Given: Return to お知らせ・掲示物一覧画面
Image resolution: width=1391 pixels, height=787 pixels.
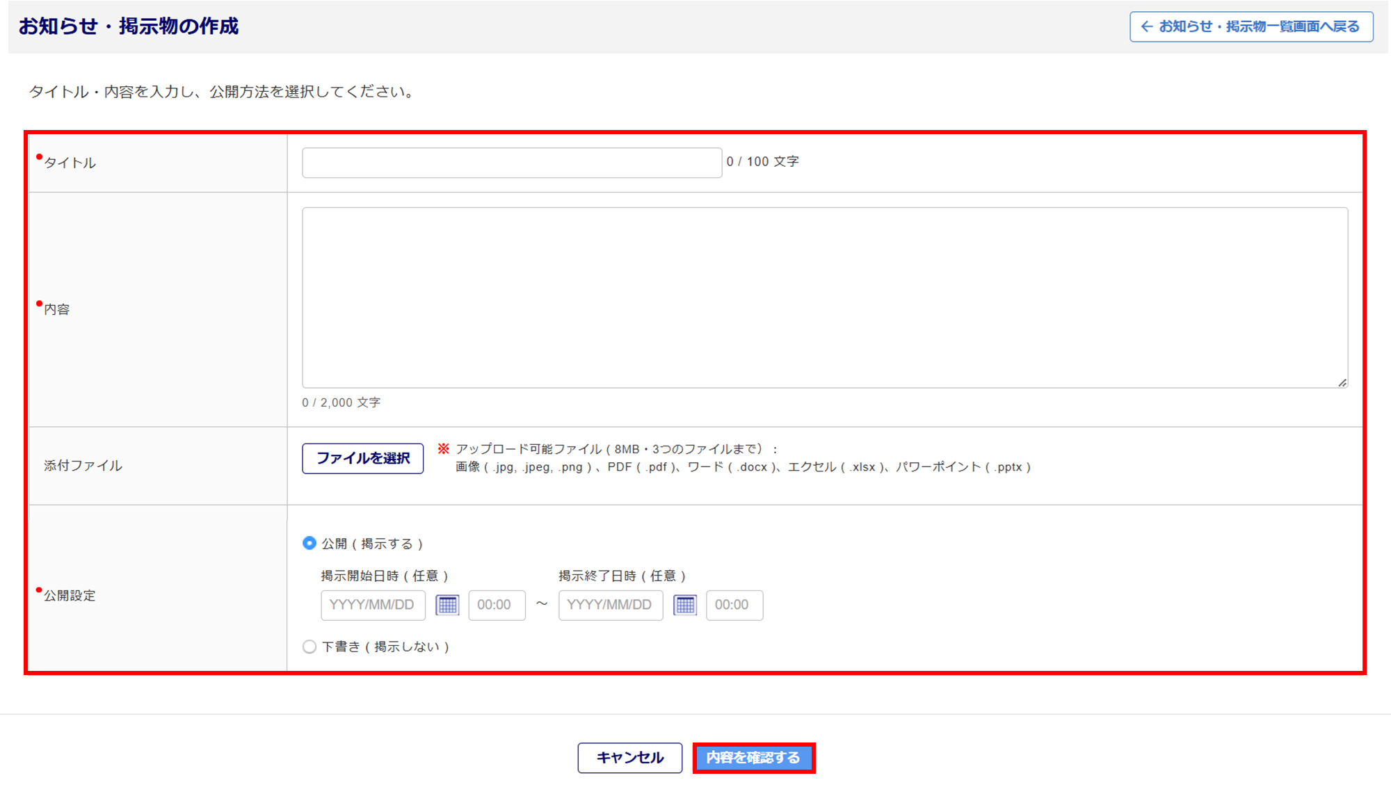Looking at the screenshot, I should point(1251,26).
